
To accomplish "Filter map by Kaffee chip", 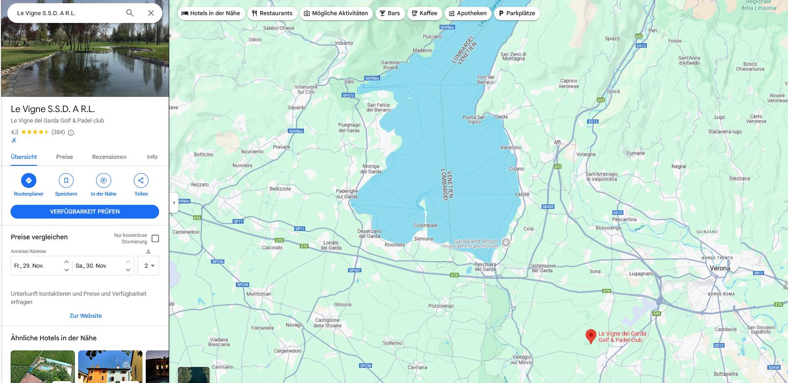I will click(x=424, y=13).
